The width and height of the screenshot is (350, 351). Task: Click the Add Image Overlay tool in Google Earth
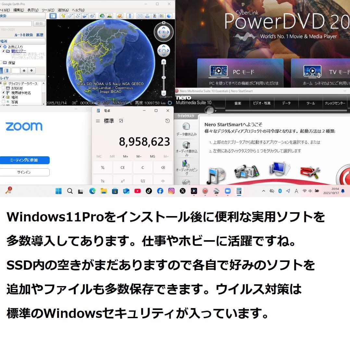85,16
